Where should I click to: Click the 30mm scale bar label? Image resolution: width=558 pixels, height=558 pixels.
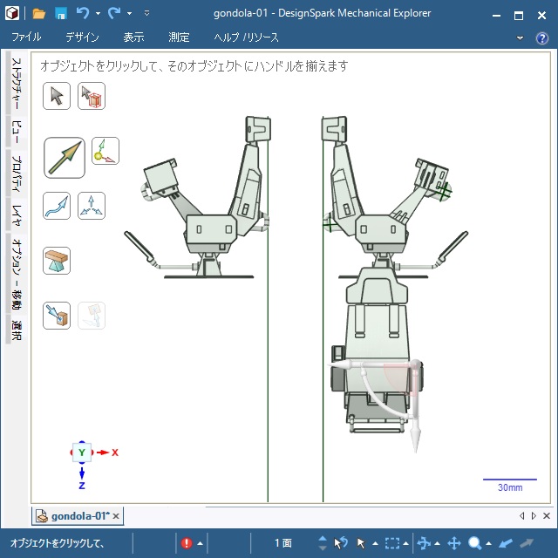point(510,487)
